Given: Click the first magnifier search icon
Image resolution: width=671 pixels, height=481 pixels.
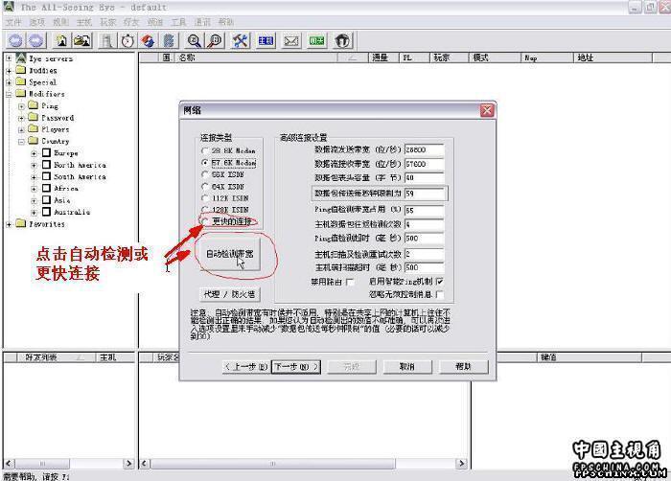Looking at the screenshot, I should pos(195,40).
